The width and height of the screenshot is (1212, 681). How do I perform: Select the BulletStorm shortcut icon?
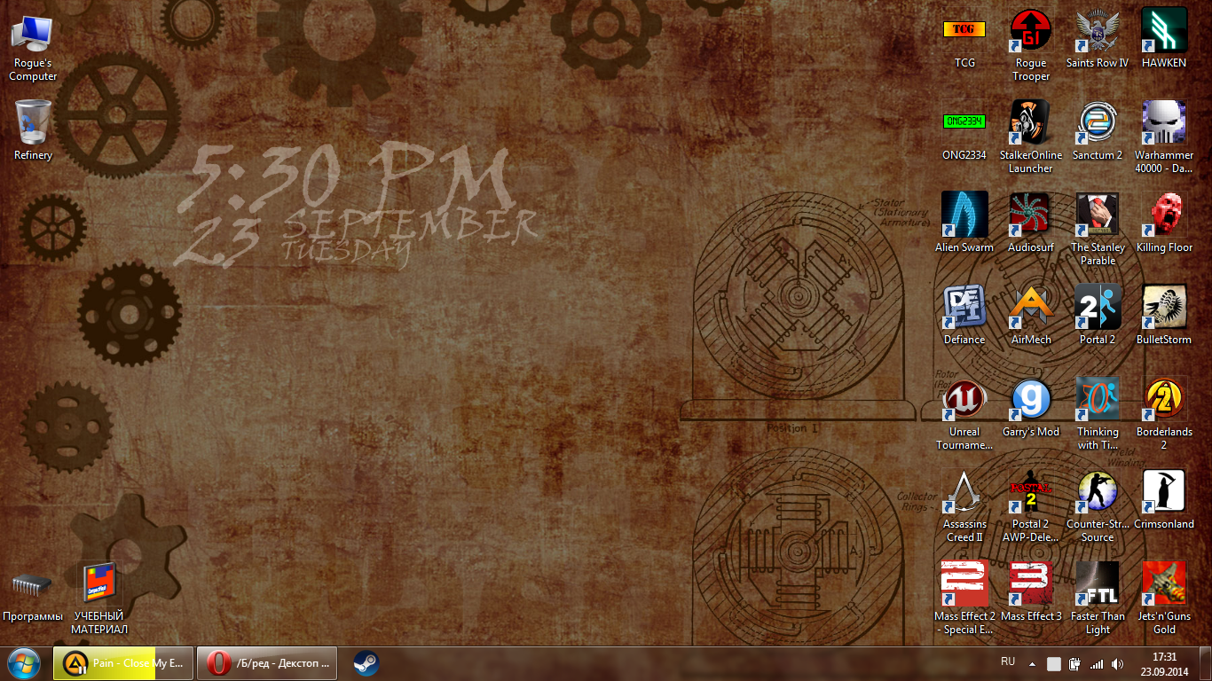tap(1164, 316)
